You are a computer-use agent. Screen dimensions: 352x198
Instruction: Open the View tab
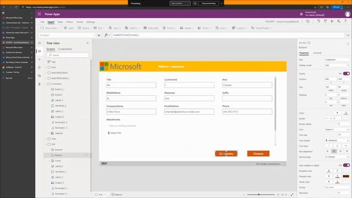click(x=60, y=22)
